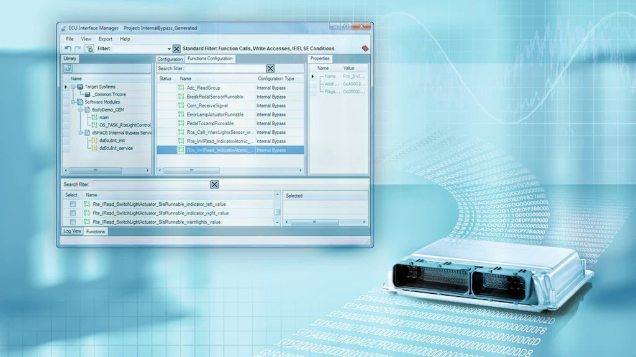Check the box for SlaRunnable_indicator_right_value
Screen dimensions: 636x357
[73, 213]
